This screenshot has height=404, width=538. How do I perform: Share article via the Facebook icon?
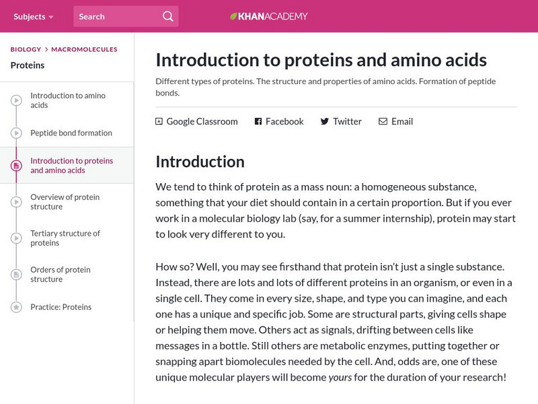[x=258, y=121]
